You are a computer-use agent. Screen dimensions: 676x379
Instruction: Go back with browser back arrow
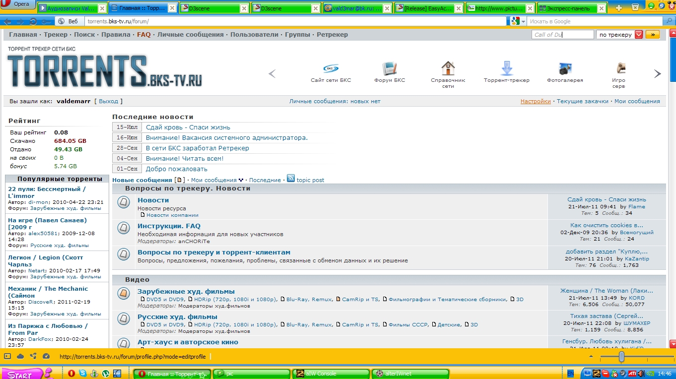pyautogui.click(x=7, y=21)
